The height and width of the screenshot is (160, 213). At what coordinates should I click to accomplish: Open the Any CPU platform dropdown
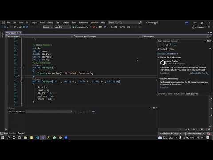pos(62,27)
